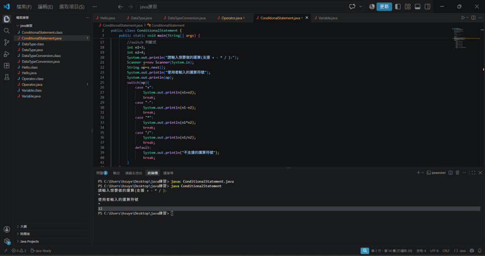Open the Manage gear settings menu
Image resolution: width=485 pixels, height=256 pixels.
pos(7,241)
